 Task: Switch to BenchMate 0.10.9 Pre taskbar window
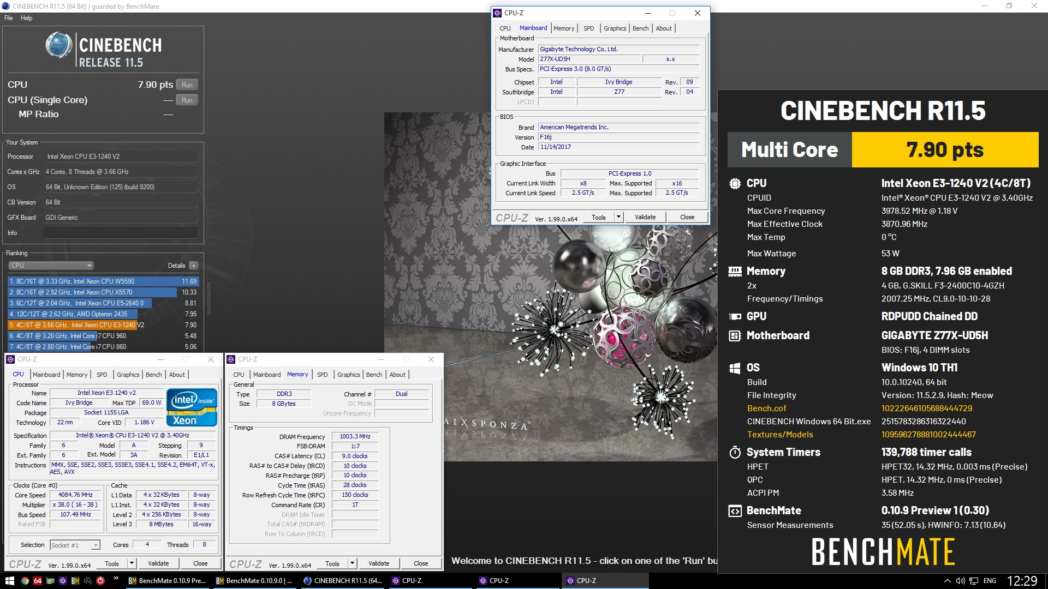(x=168, y=581)
